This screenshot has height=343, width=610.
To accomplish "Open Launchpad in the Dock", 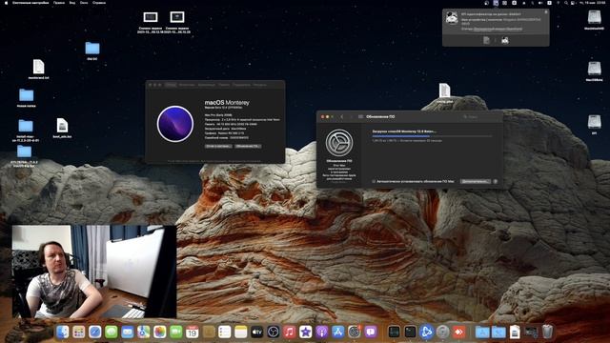I will point(78,332).
